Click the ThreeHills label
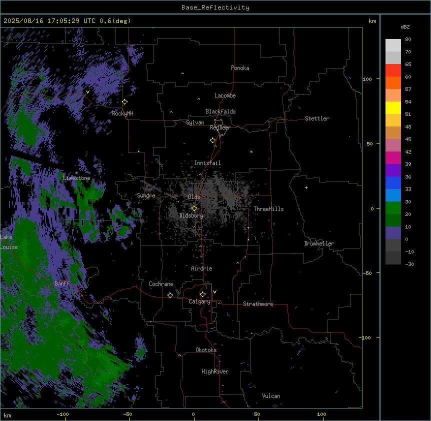The width and height of the screenshot is (431, 421). (x=268, y=209)
